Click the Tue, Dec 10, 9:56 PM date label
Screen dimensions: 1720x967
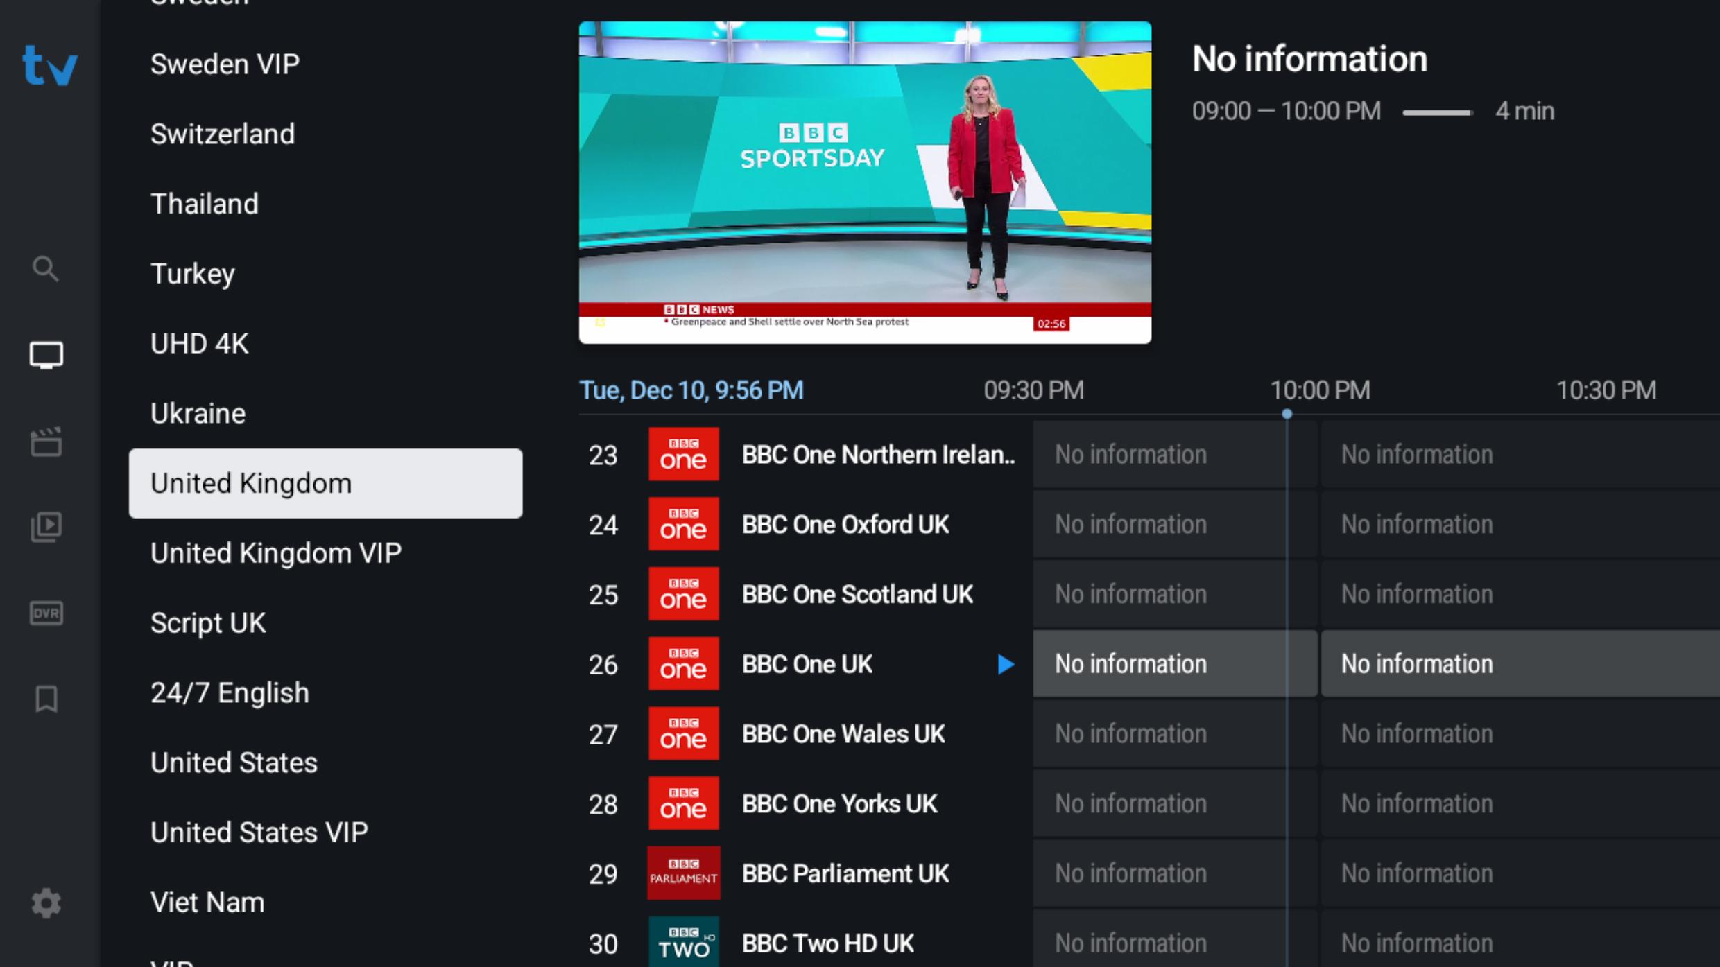click(691, 390)
